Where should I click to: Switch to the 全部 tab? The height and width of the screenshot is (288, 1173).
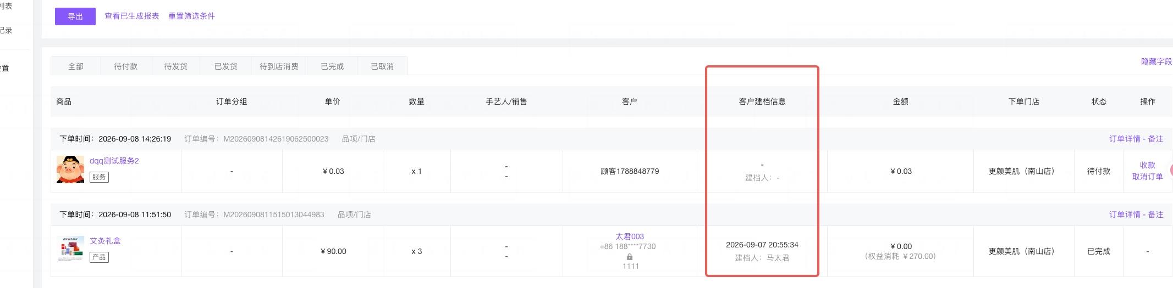pyautogui.click(x=76, y=66)
